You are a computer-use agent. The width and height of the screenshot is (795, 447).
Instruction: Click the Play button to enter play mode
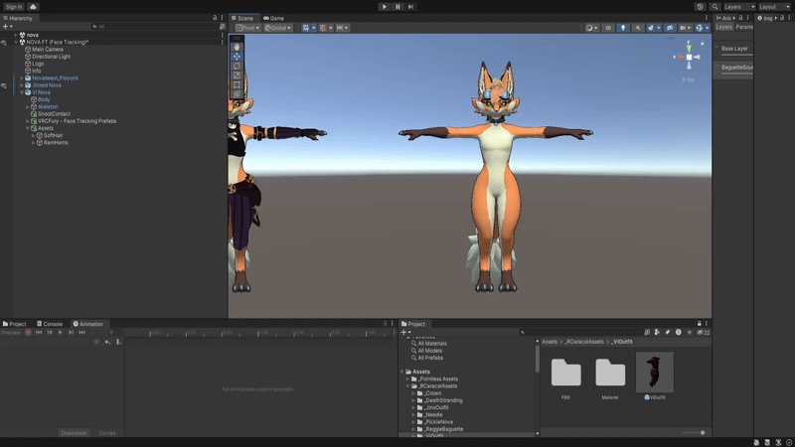[385, 6]
